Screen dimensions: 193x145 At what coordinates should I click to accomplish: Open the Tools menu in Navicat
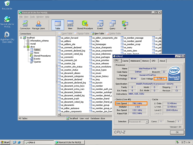[x=32, y=17]
